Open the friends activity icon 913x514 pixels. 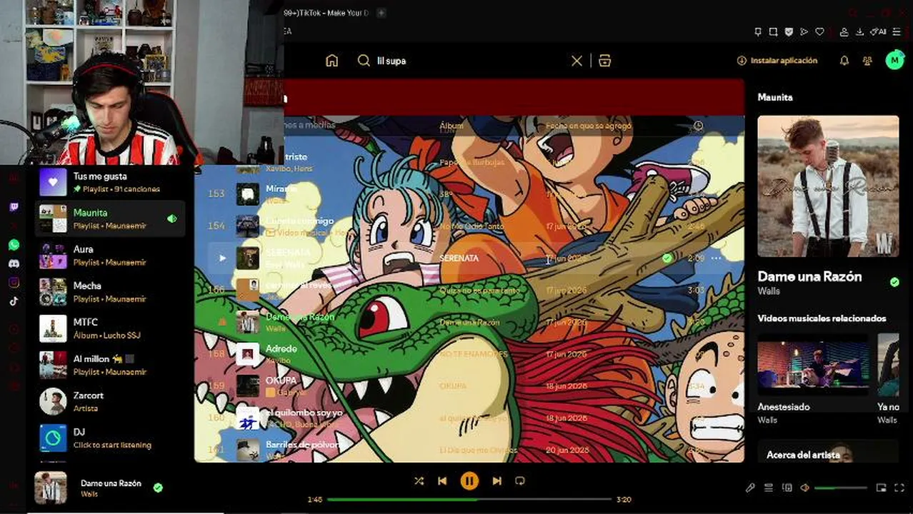(867, 61)
